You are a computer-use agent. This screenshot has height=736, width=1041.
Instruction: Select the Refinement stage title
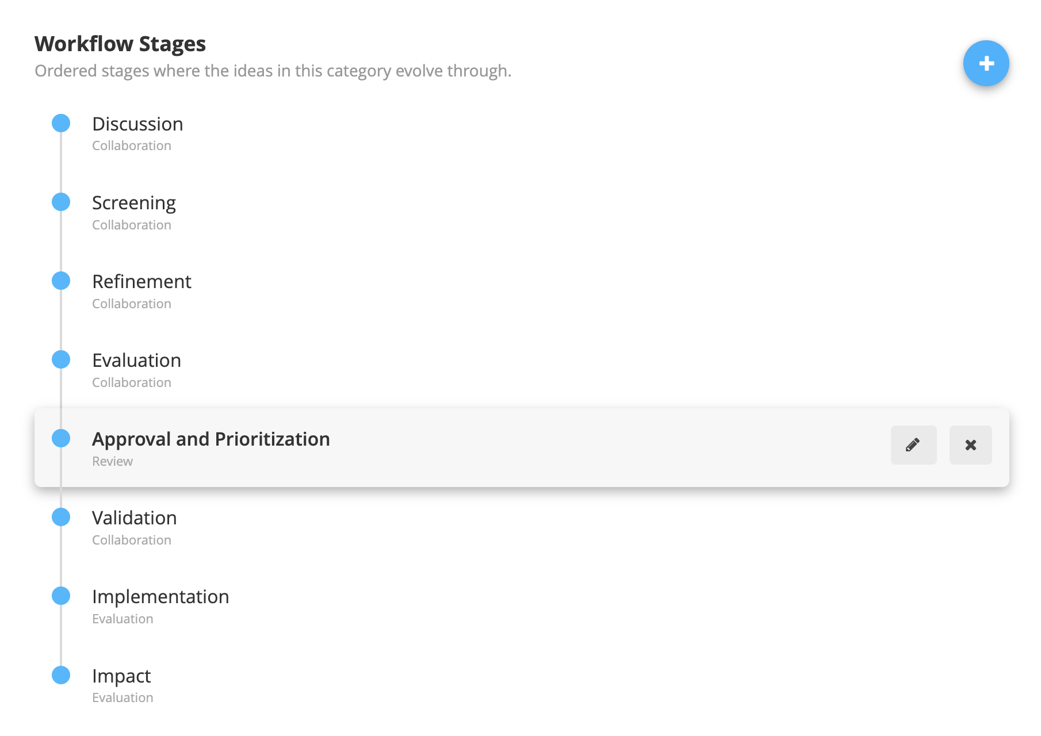pyautogui.click(x=141, y=282)
